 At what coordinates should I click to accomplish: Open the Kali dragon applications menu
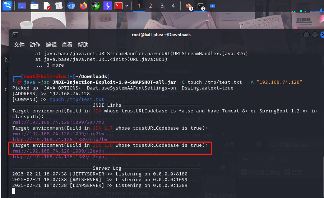7,6
